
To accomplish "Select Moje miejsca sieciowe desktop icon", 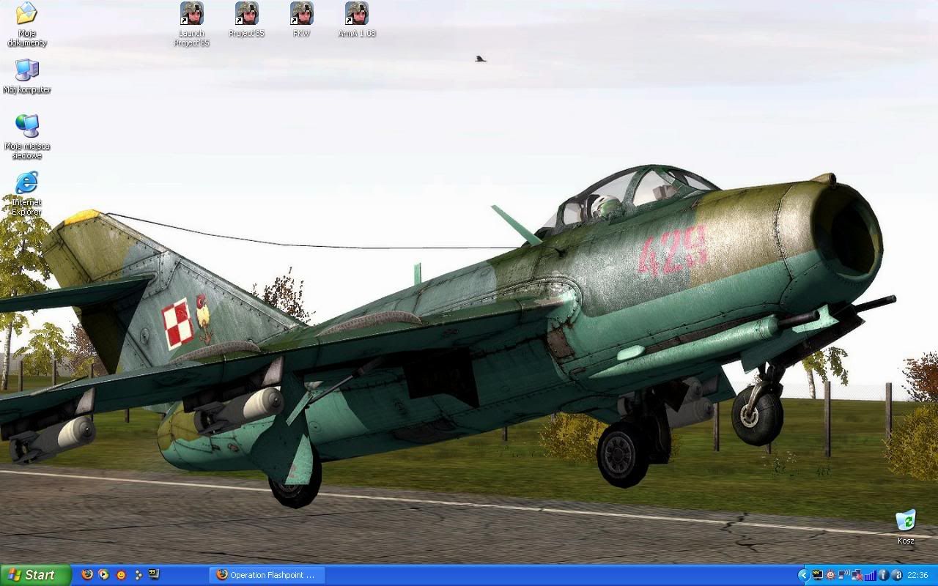I will pos(27,137).
